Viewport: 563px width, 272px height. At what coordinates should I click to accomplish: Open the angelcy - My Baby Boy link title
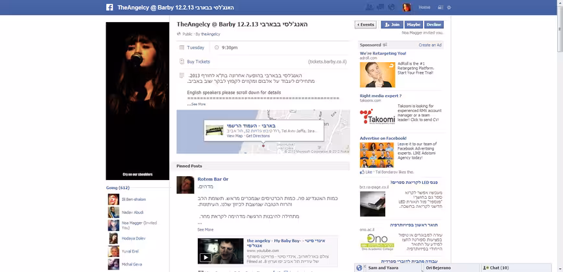point(286,243)
